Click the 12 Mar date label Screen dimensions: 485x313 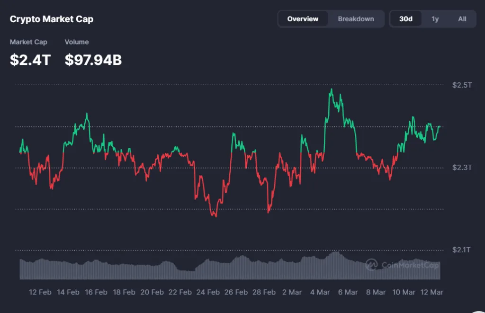pos(431,292)
